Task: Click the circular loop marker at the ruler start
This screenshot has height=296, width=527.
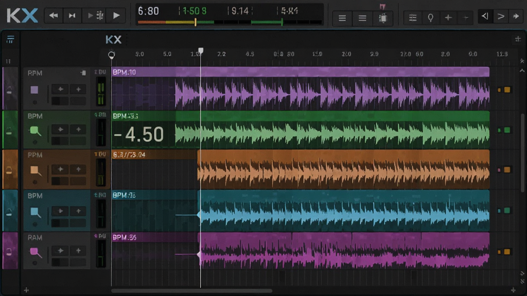Action: click(x=111, y=54)
